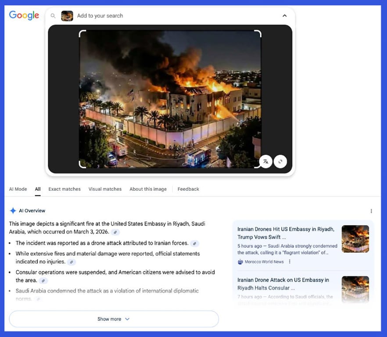Open "Iranian Drone Attack on US Embassy" article
The width and height of the screenshot is (387, 337).
pyautogui.click(x=283, y=284)
